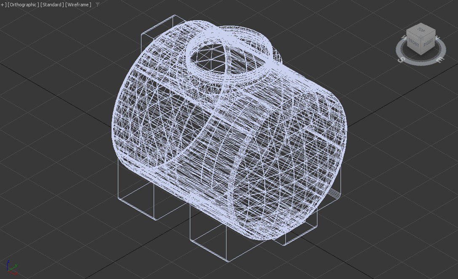Open the Orthographic point-of-view viewport menu
The image size is (458, 279).
point(24,5)
